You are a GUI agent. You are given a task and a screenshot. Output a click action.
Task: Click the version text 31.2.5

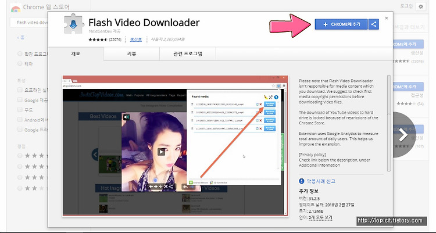point(314,199)
